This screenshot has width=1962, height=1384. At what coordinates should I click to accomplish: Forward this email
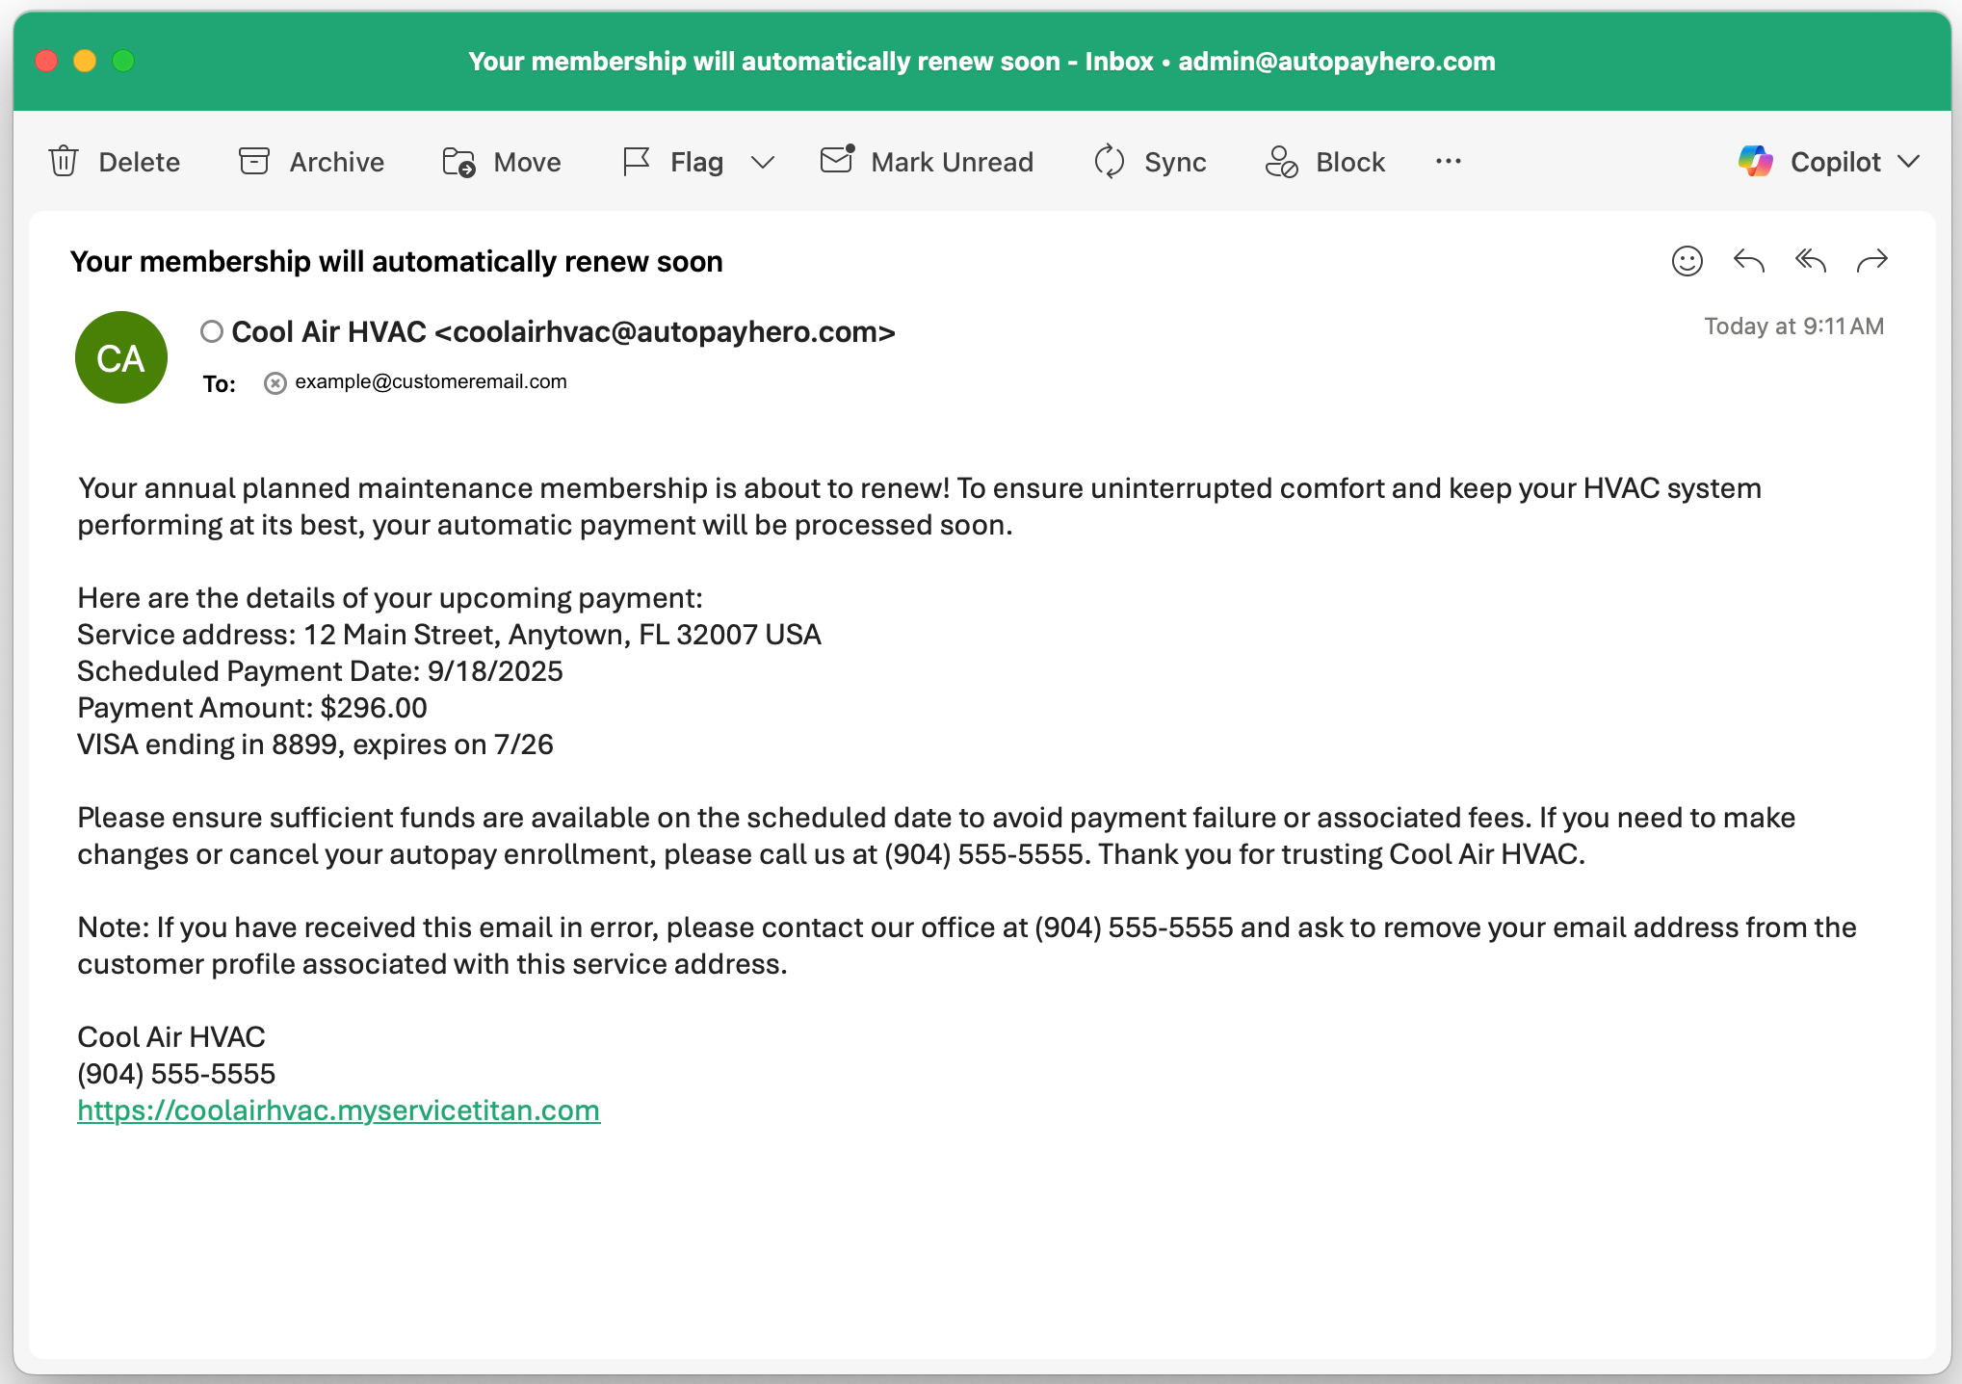click(x=1871, y=261)
